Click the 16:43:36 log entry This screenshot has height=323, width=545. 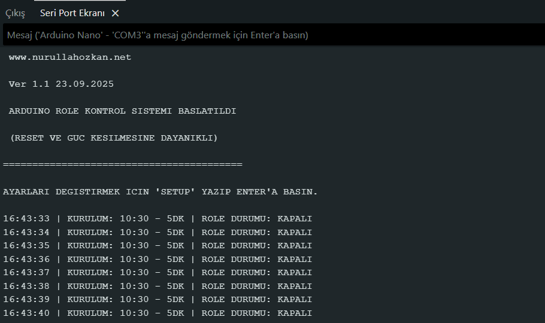pyautogui.click(x=158, y=259)
